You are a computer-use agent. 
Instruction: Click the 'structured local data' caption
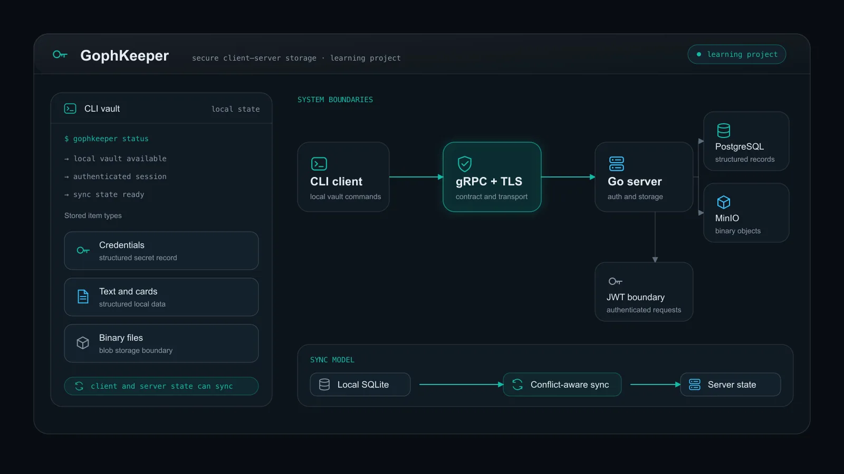pos(132,304)
